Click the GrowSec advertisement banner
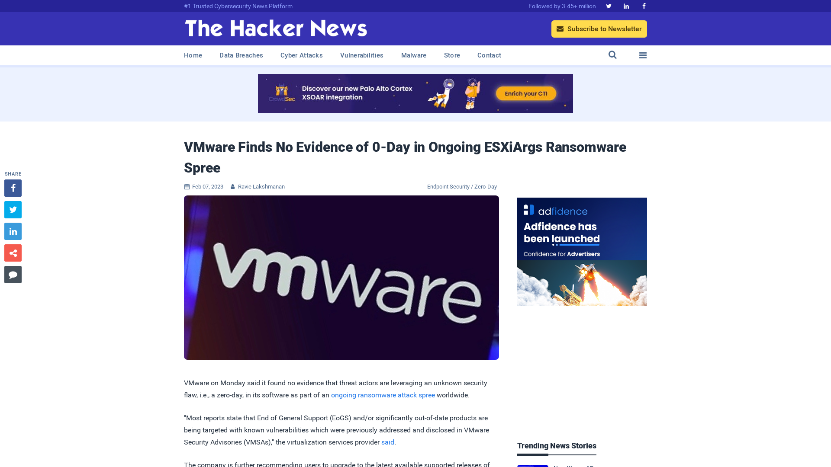This screenshot has width=831, height=467. (x=415, y=93)
